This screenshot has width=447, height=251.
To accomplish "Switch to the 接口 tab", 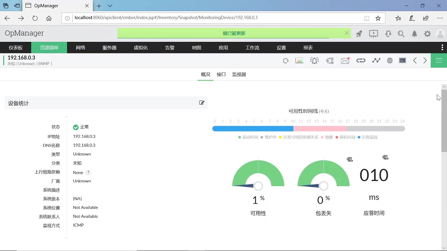I will pyautogui.click(x=221, y=75).
